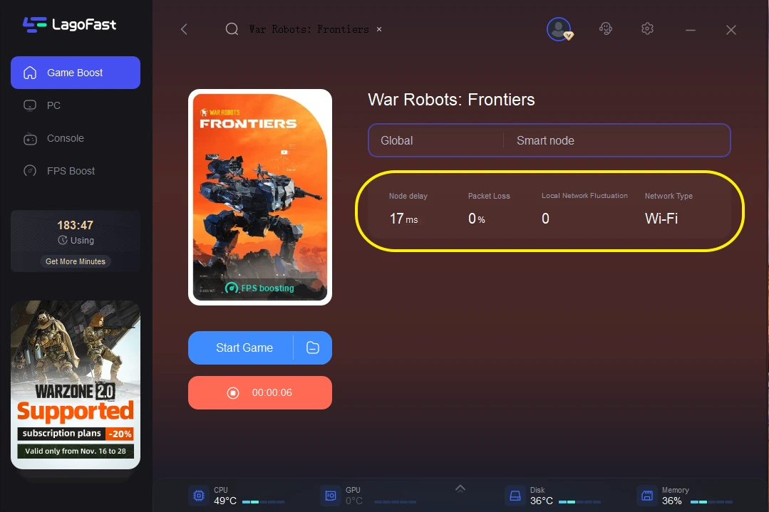
Task: Click the back arrow icon
Action: [x=184, y=29]
